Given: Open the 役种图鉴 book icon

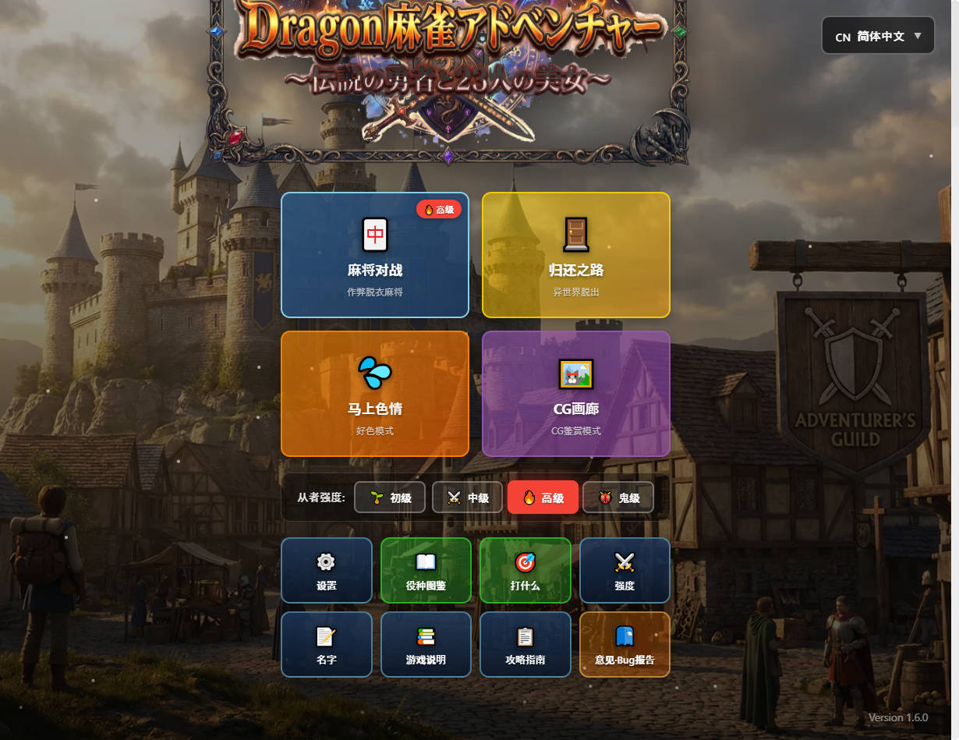Looking at the screenshot, I should 426,562.
